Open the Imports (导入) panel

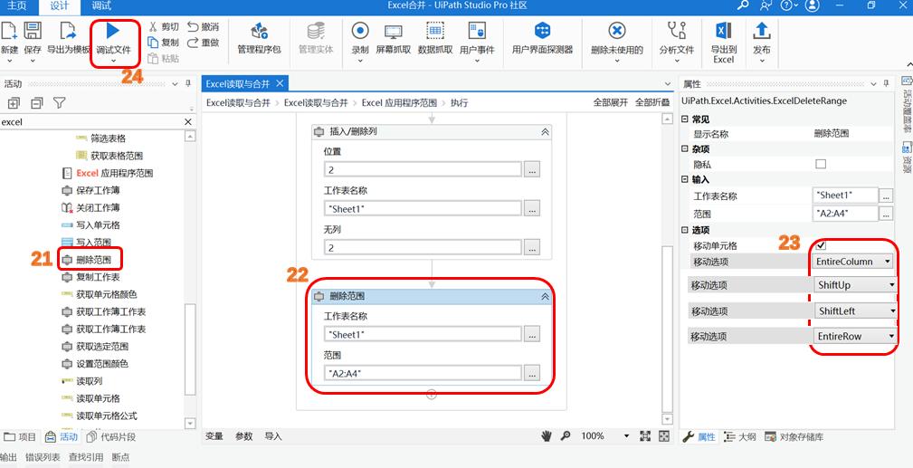pos(273,436)
